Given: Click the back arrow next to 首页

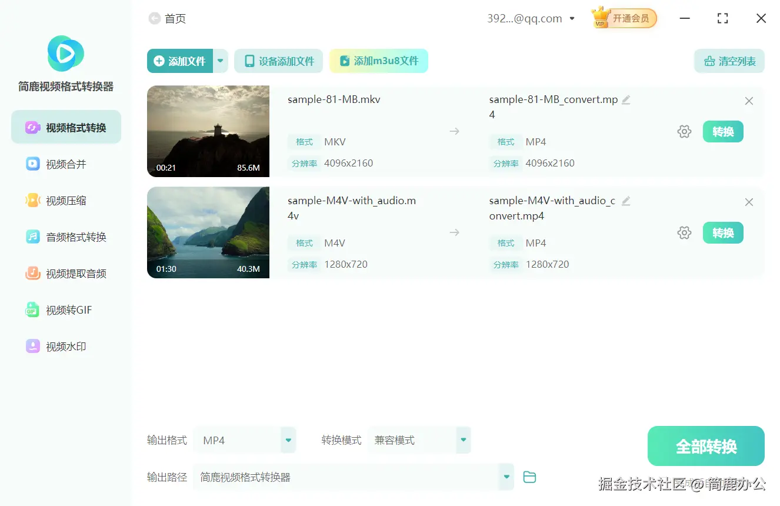Looking at the screenshot, I should pos(153,18).
